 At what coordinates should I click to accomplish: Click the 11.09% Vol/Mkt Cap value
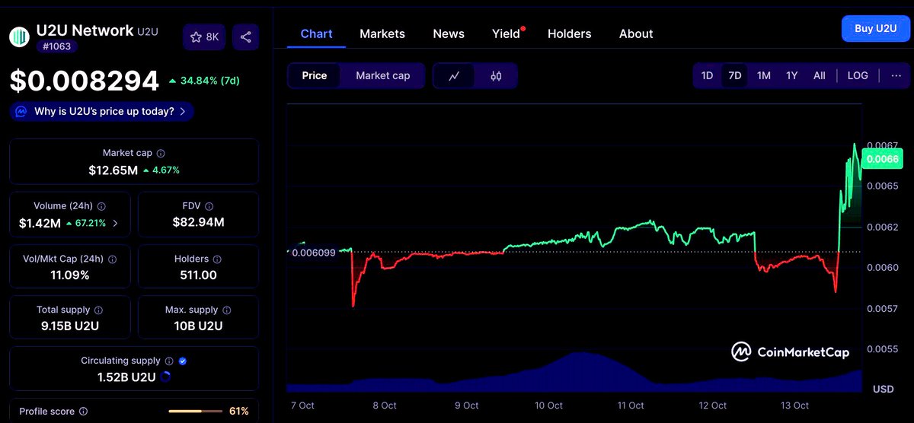click(69, 275)
